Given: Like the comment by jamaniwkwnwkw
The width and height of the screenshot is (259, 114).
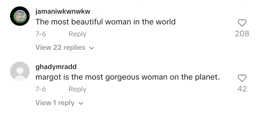Looking at the screenshot, I should (x=242, y=23).
